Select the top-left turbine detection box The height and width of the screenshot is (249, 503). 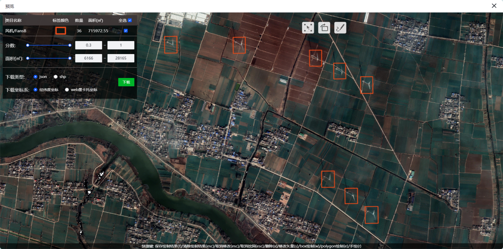click(171, 45)
